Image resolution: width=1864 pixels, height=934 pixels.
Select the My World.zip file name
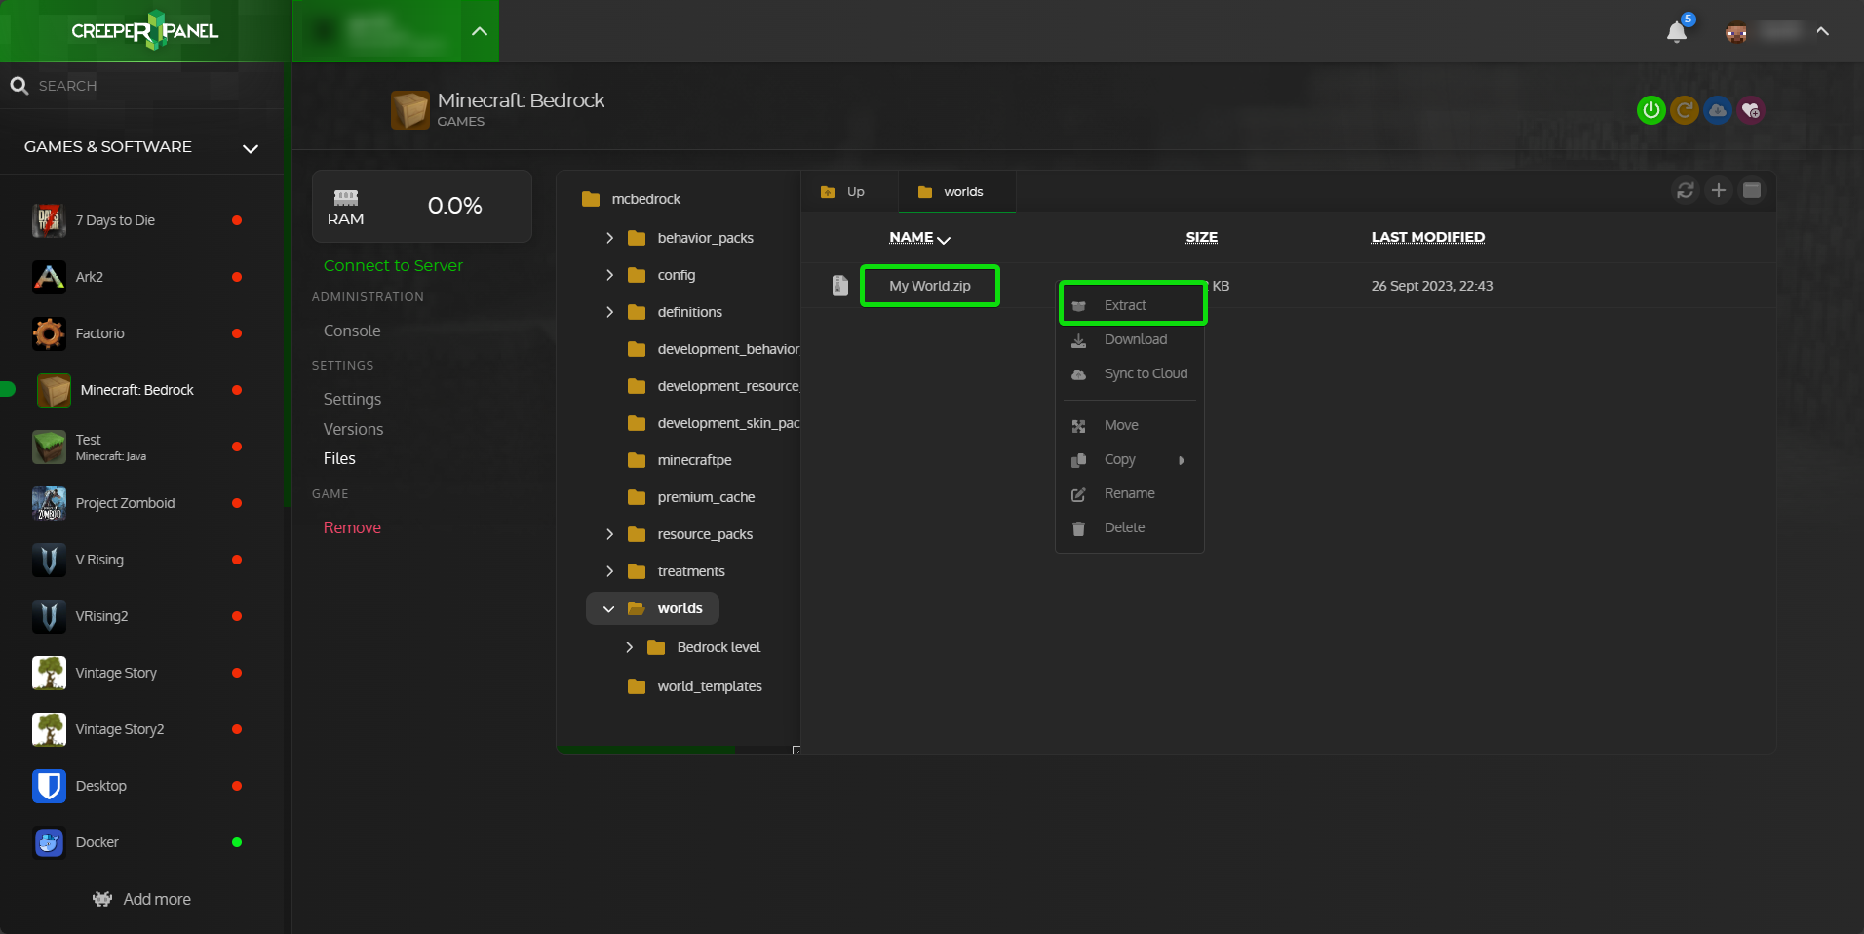coord(930,286)
